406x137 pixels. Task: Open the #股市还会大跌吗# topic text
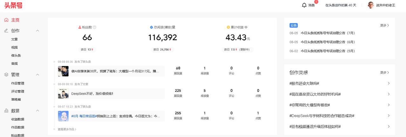point(304,83)
